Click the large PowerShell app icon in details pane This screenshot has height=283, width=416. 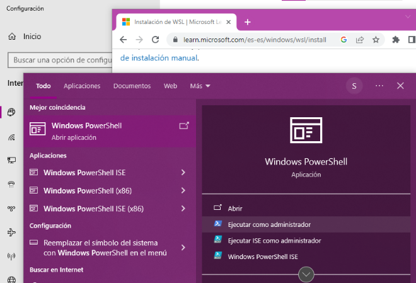tap(306, 130)
